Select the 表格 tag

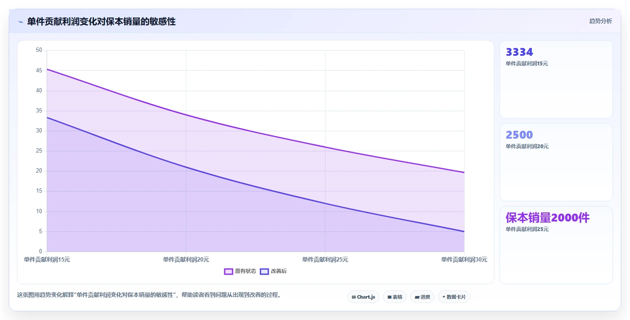pyautogui.click(x=395, y=297)
